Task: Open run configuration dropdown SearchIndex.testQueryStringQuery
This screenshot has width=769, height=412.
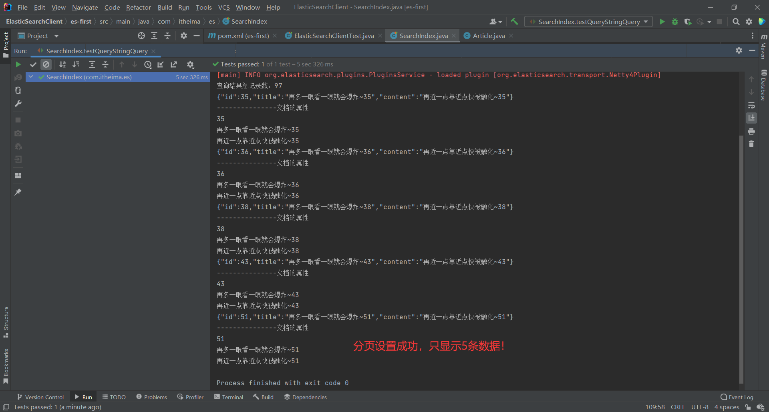Action: pyautogui.click(x=589, y=22)
